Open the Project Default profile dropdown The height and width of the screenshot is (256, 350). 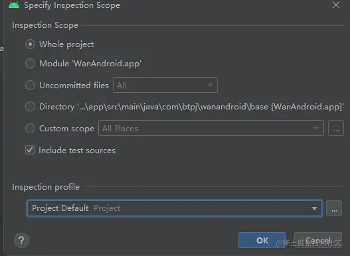(x=175, y=208)
